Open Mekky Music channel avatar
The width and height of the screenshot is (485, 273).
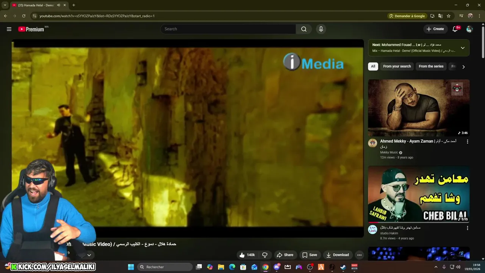pos(372,143)
